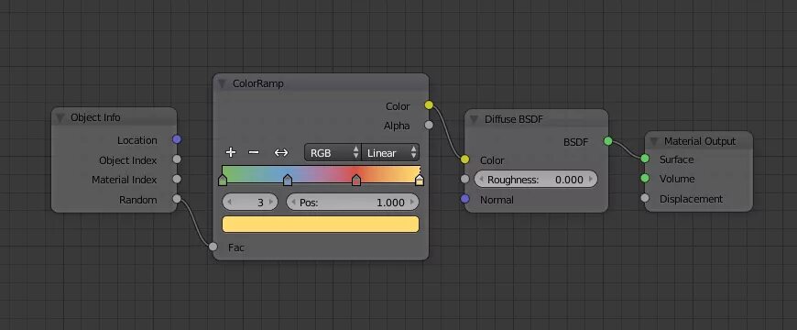Add a color stop with plus icon
Image resolution: width=797 pixels, height=330 pixels.
tap(231, 152)
